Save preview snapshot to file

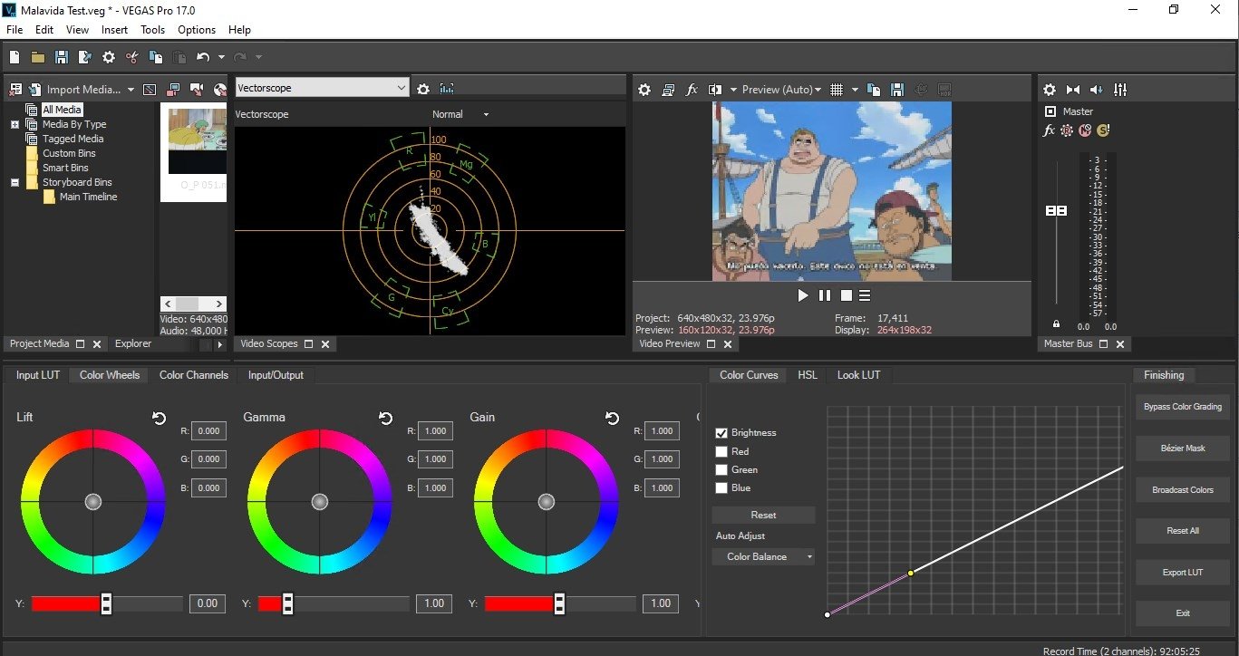(x=897, y=90)
